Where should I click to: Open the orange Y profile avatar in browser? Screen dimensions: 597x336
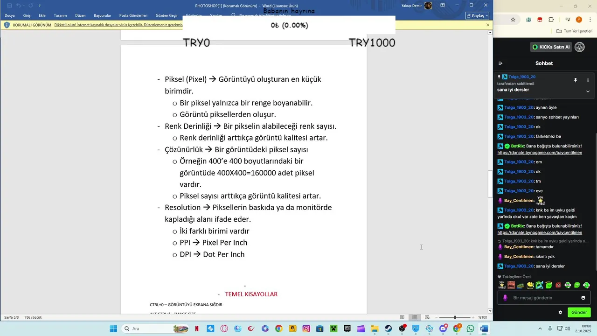pos(579,20)
